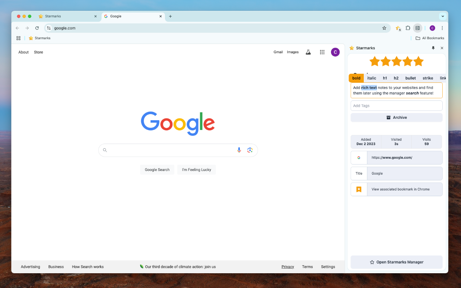Open the Extensions puzzle icon
This screenshot has height=288, width=461.
click(408, 28)
